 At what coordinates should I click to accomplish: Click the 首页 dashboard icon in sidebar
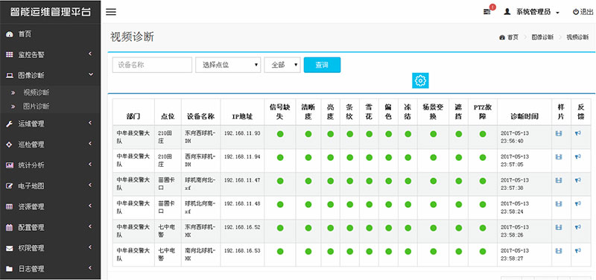[10, 34]
